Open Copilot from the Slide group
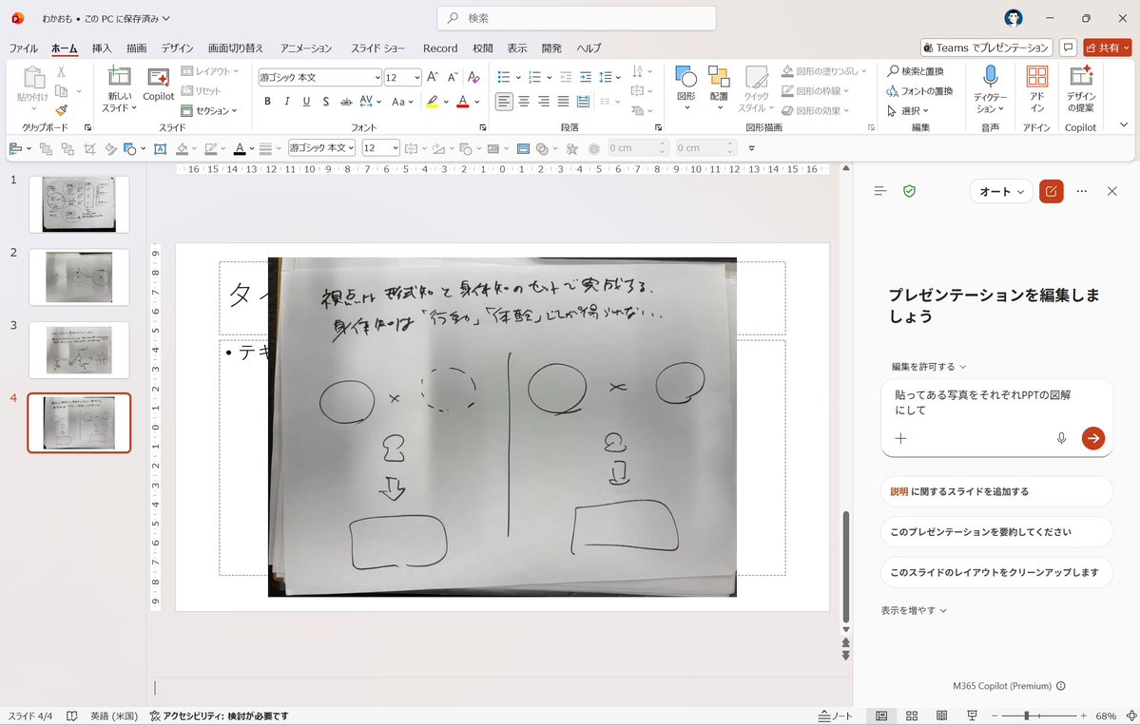This screenshot has height=725, width=1140. tap(159, 85)
